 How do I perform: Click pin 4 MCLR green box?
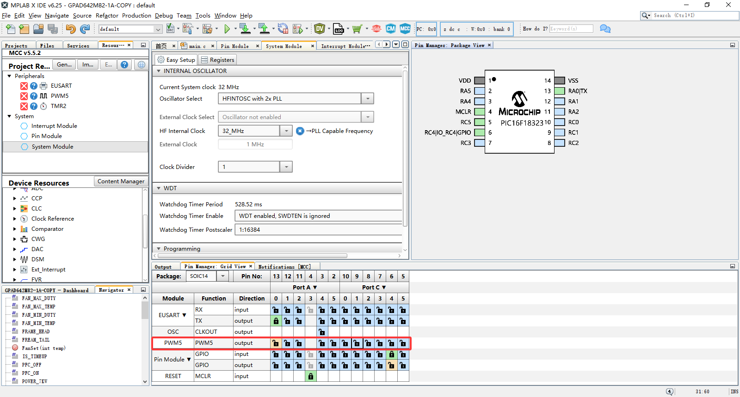(x=480, y=112)
